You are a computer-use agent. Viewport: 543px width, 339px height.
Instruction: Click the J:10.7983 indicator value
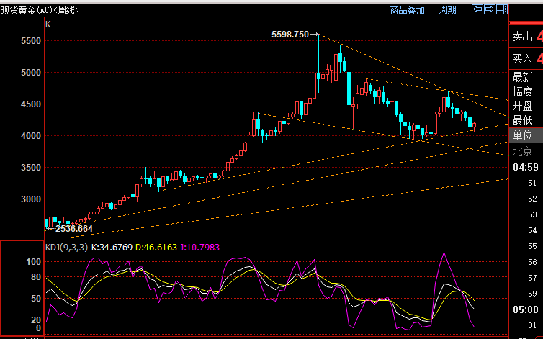[199, 248]
